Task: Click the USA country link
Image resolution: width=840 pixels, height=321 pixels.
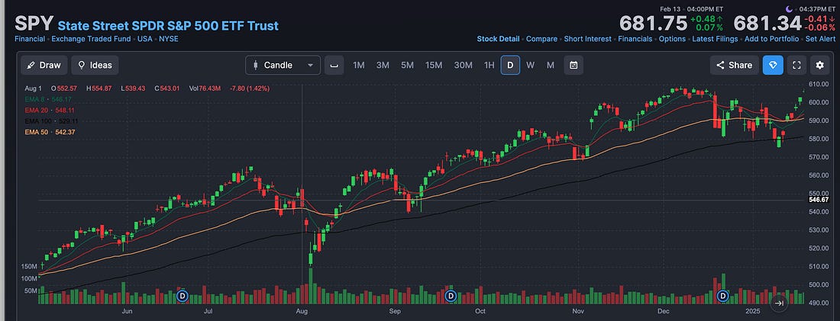Action: click(144, 39)
